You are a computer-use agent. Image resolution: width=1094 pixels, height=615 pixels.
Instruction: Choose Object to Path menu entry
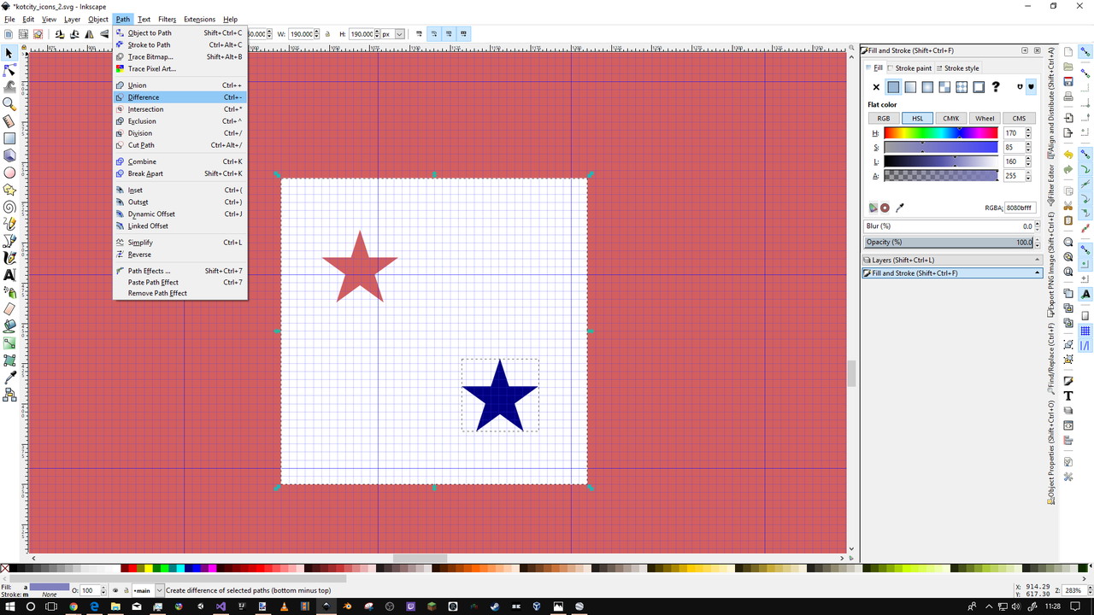(180, 32)
